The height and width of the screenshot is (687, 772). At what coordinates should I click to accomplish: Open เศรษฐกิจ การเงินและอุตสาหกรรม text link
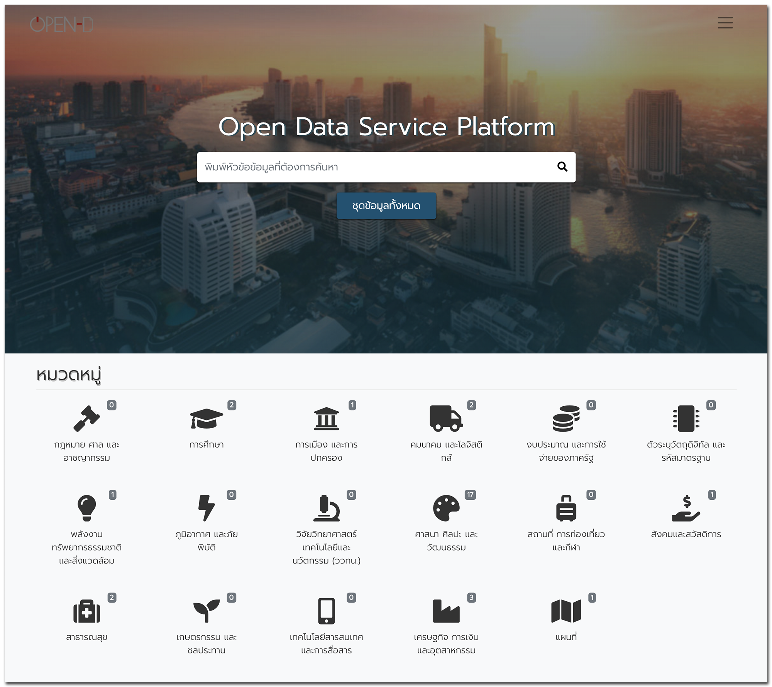pos(446,644)
